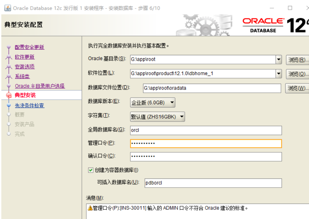Click the red step icon beside 典型安装
309x219 pixels.
pos(9,95)
